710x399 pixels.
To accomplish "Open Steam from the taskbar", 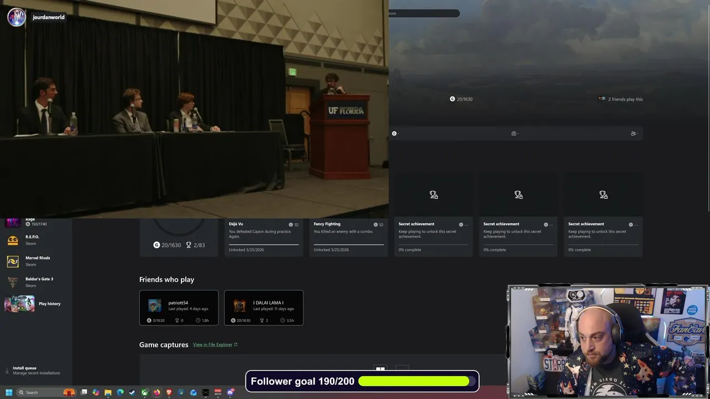I will tap(132, 392).
